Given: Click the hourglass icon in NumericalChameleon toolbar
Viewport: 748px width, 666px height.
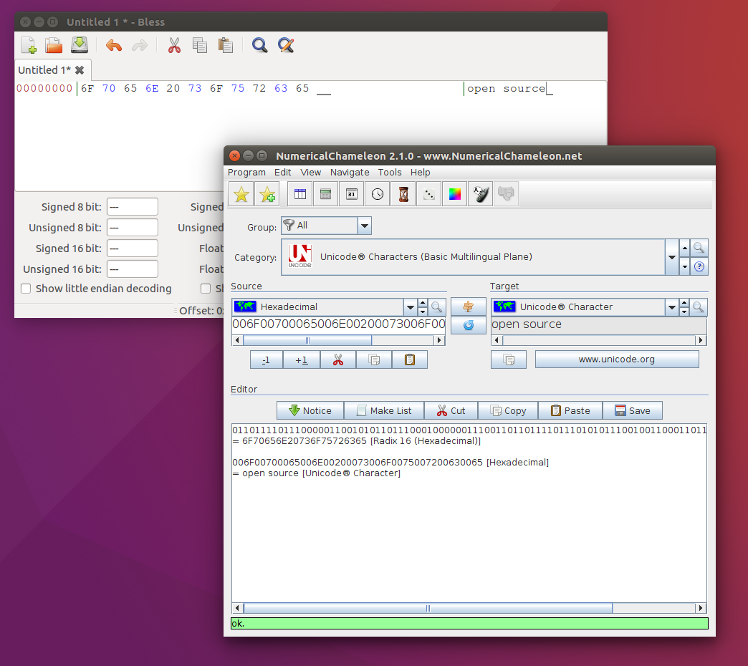Looking at the screenshot, I should point(403,194).
